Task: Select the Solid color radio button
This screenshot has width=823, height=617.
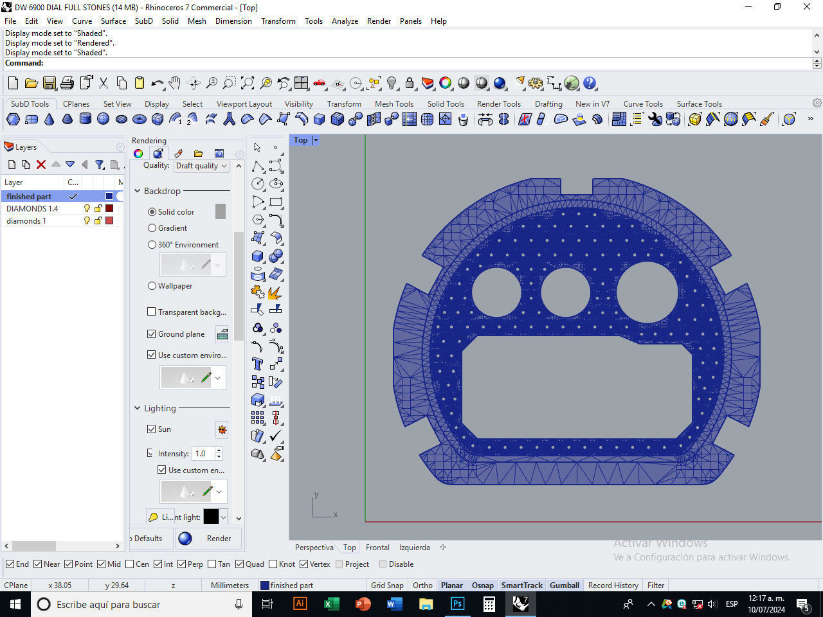Action: pyautogui.click(x=152, y=211)
